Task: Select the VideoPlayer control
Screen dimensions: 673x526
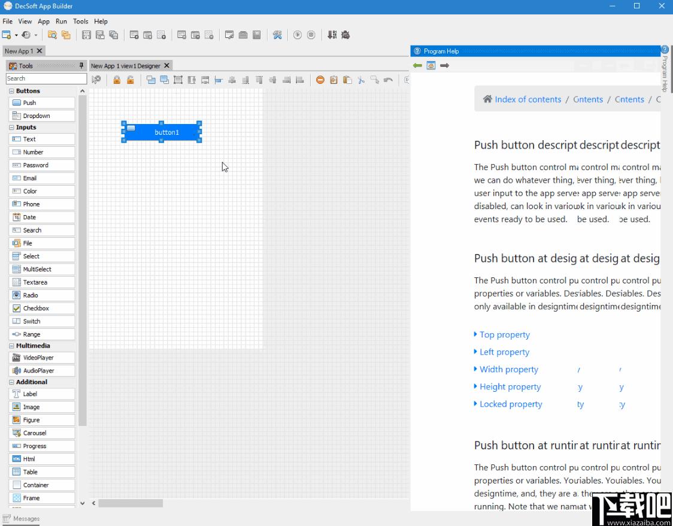Action: click(x=42, y=358)
